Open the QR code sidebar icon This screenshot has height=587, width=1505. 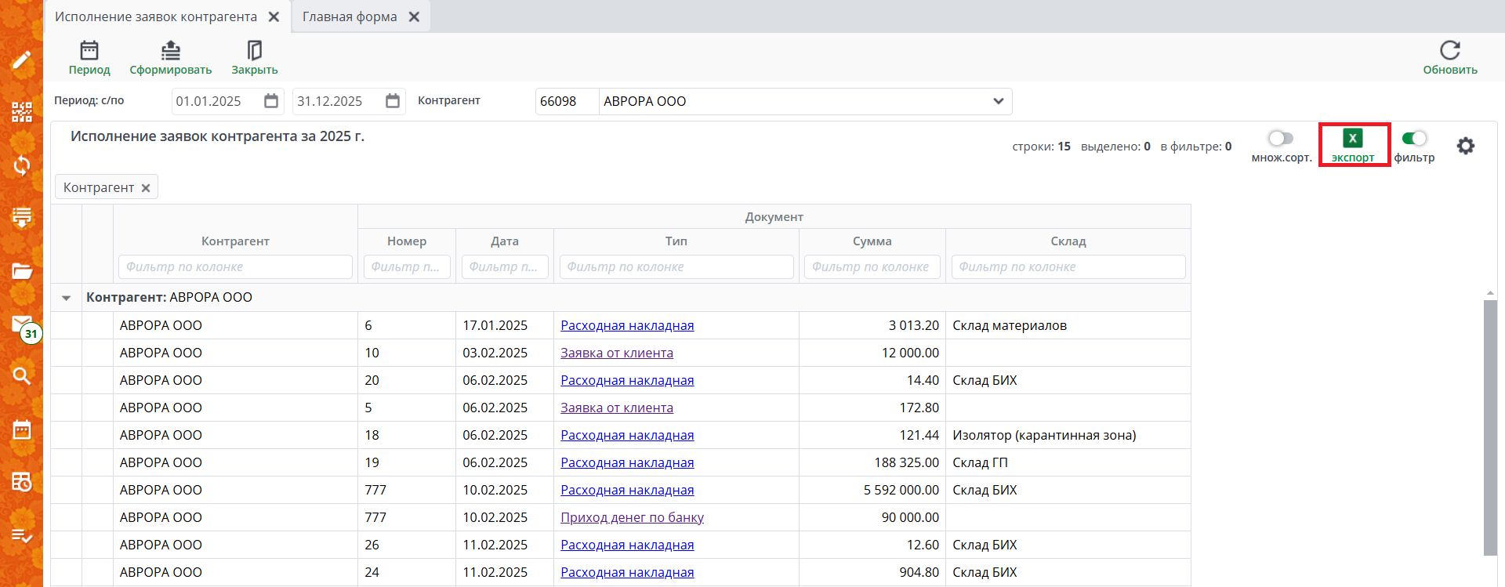click(x=22, y=112)
